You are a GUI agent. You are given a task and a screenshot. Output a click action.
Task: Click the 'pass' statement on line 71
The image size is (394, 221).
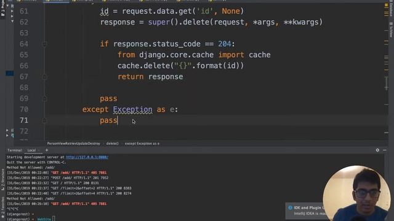click(108, 120)
